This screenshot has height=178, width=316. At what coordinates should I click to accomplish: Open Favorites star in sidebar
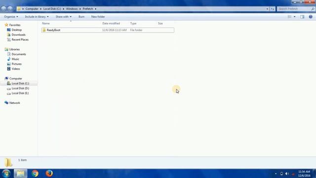point(6,25)
